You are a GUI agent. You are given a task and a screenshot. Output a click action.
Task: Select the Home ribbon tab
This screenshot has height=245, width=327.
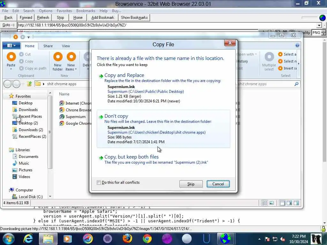point(30,46)
